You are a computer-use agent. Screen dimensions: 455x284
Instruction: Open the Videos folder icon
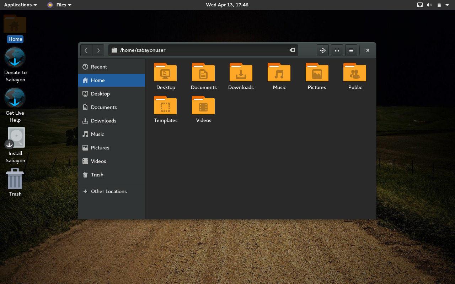point(203,105)
